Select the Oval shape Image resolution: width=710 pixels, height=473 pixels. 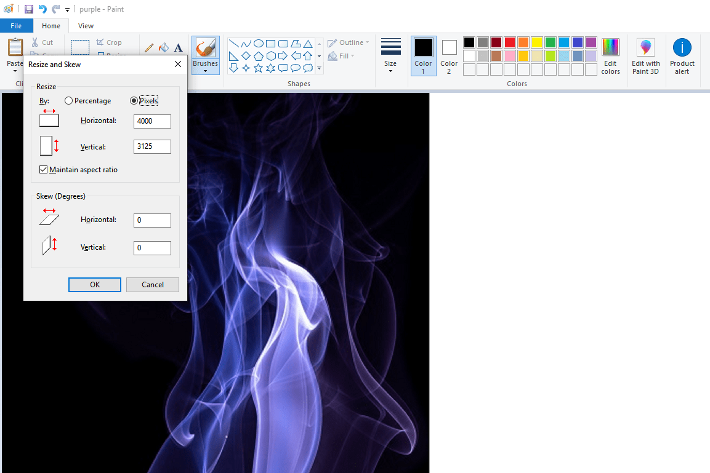259,43
